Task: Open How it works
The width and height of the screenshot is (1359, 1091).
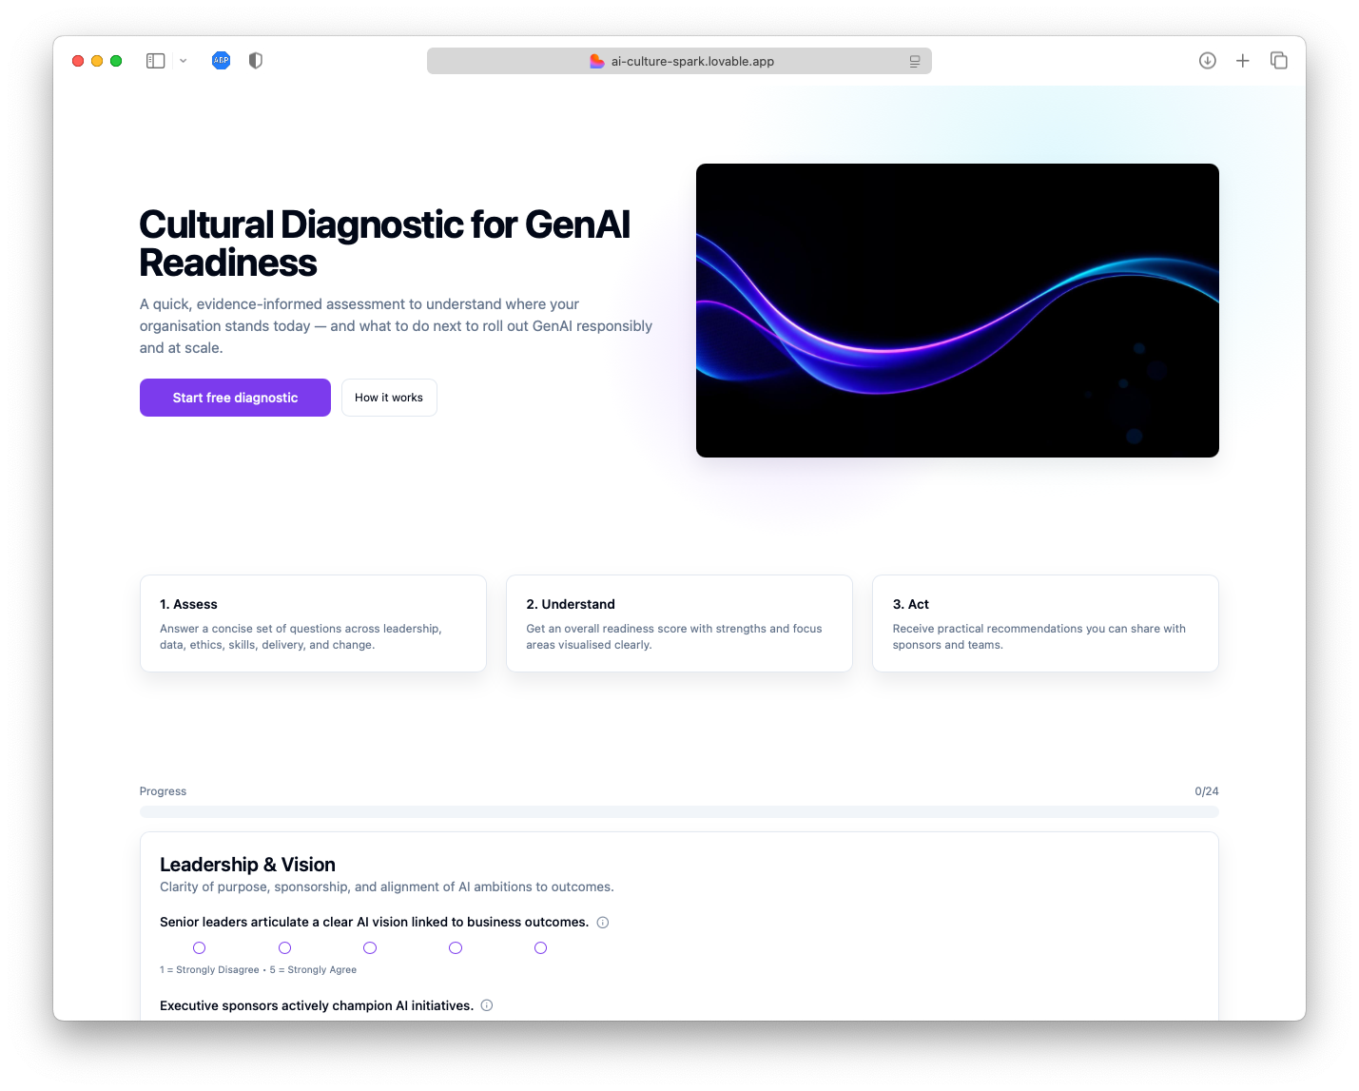Action: pyautogui.click(x=389, y=398)
